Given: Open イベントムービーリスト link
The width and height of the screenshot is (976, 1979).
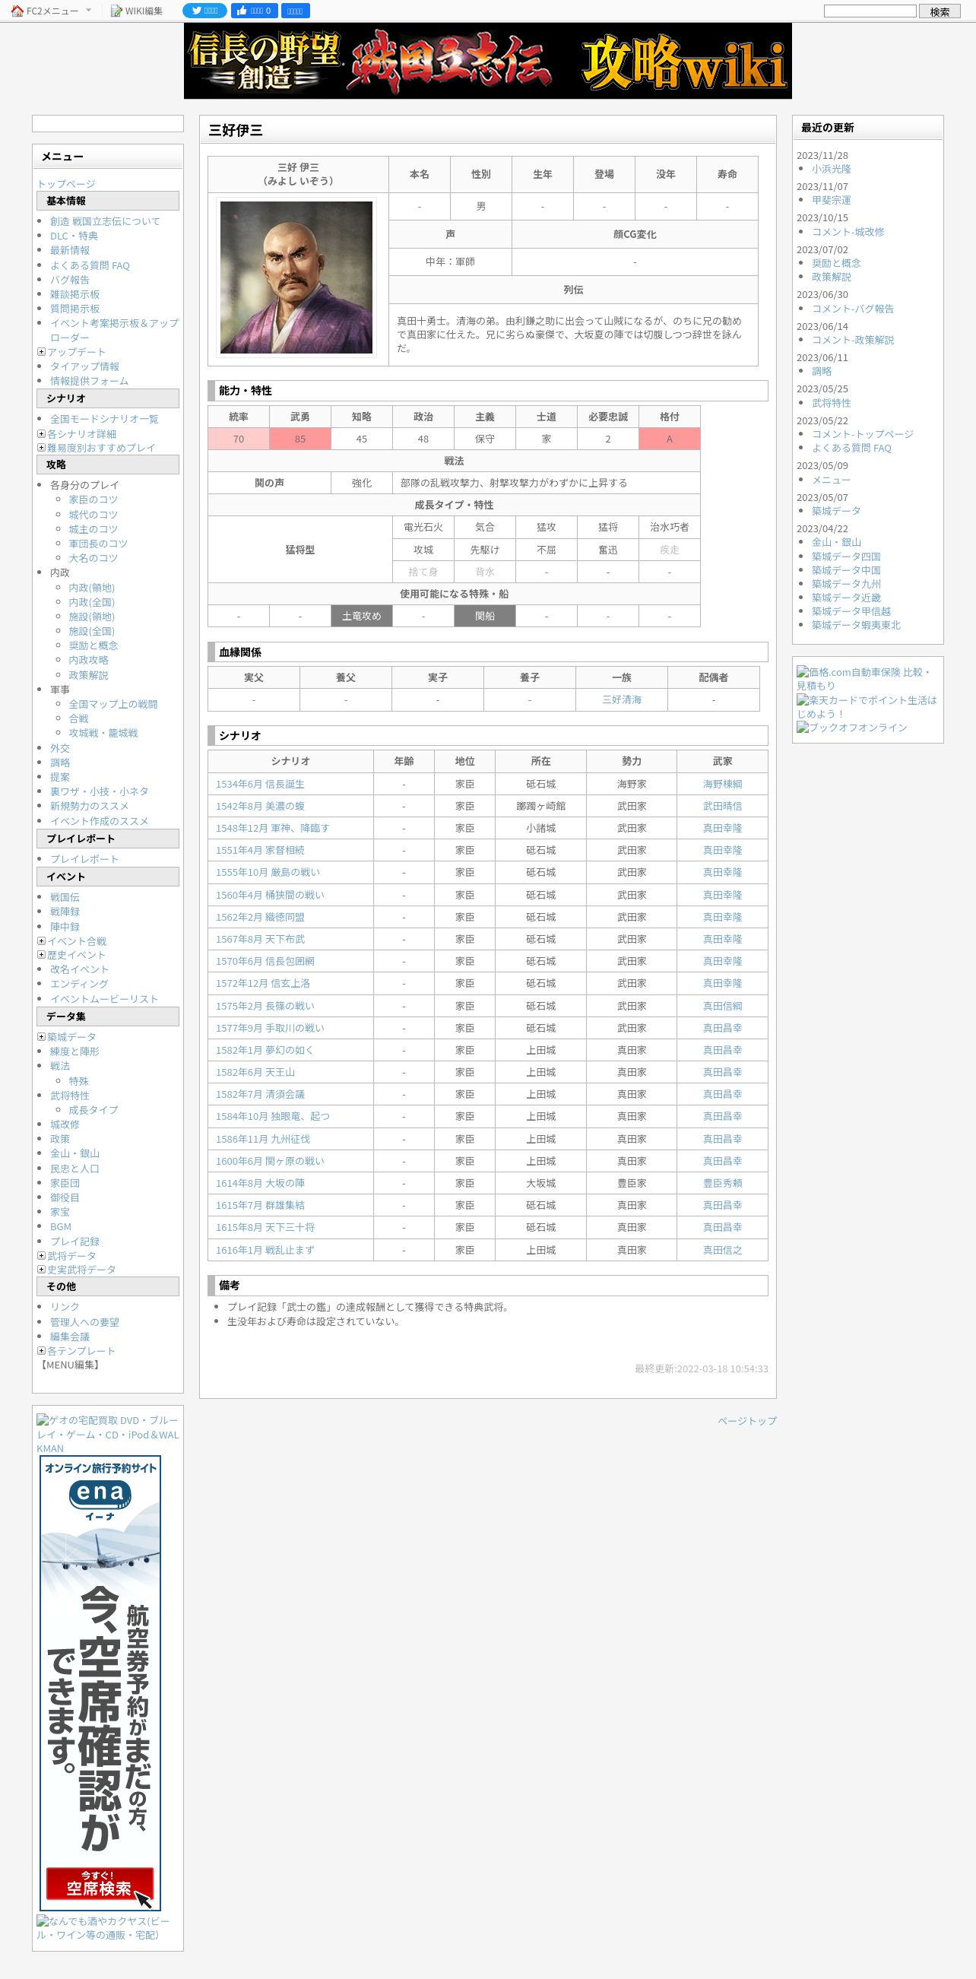Looking at the screenshot, I should pos(103,999).
